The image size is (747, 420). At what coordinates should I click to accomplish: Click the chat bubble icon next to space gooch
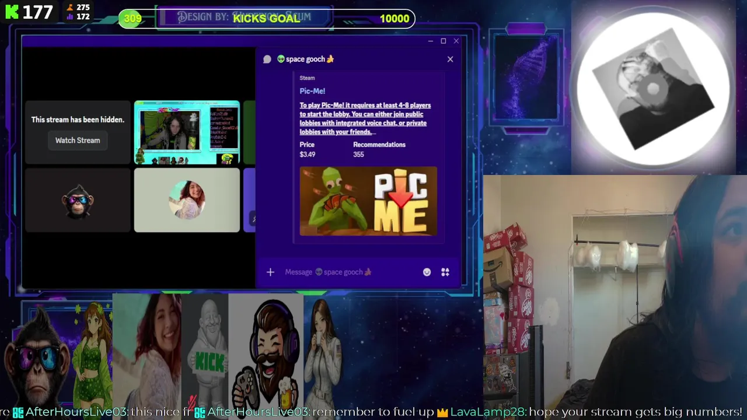267,59
